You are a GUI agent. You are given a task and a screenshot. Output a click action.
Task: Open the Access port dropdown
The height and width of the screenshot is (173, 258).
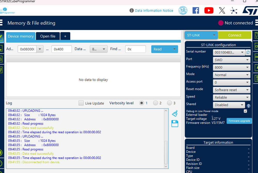coord(231,82)
